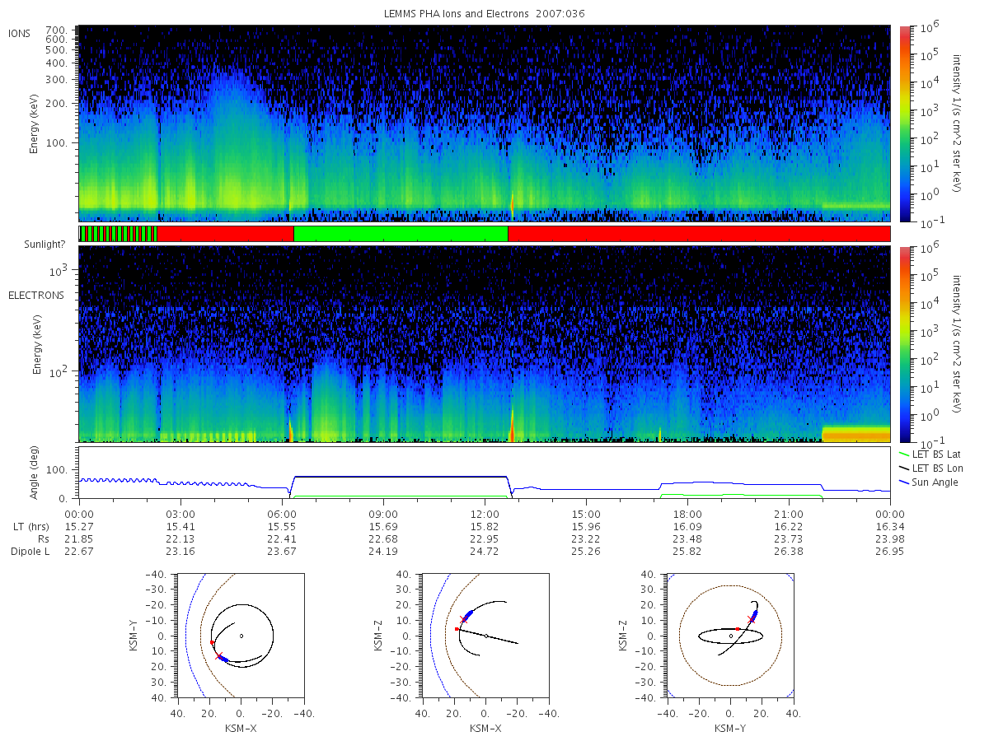
Task: Open the middle KSM-X versus KSM-Z orbit plot
Action: tap(485, 636)
